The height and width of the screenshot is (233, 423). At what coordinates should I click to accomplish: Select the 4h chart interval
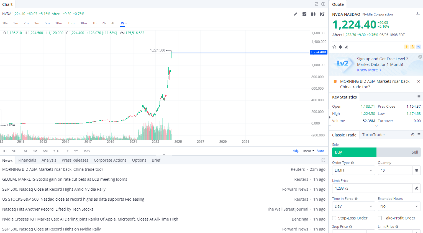coord(113,23)
